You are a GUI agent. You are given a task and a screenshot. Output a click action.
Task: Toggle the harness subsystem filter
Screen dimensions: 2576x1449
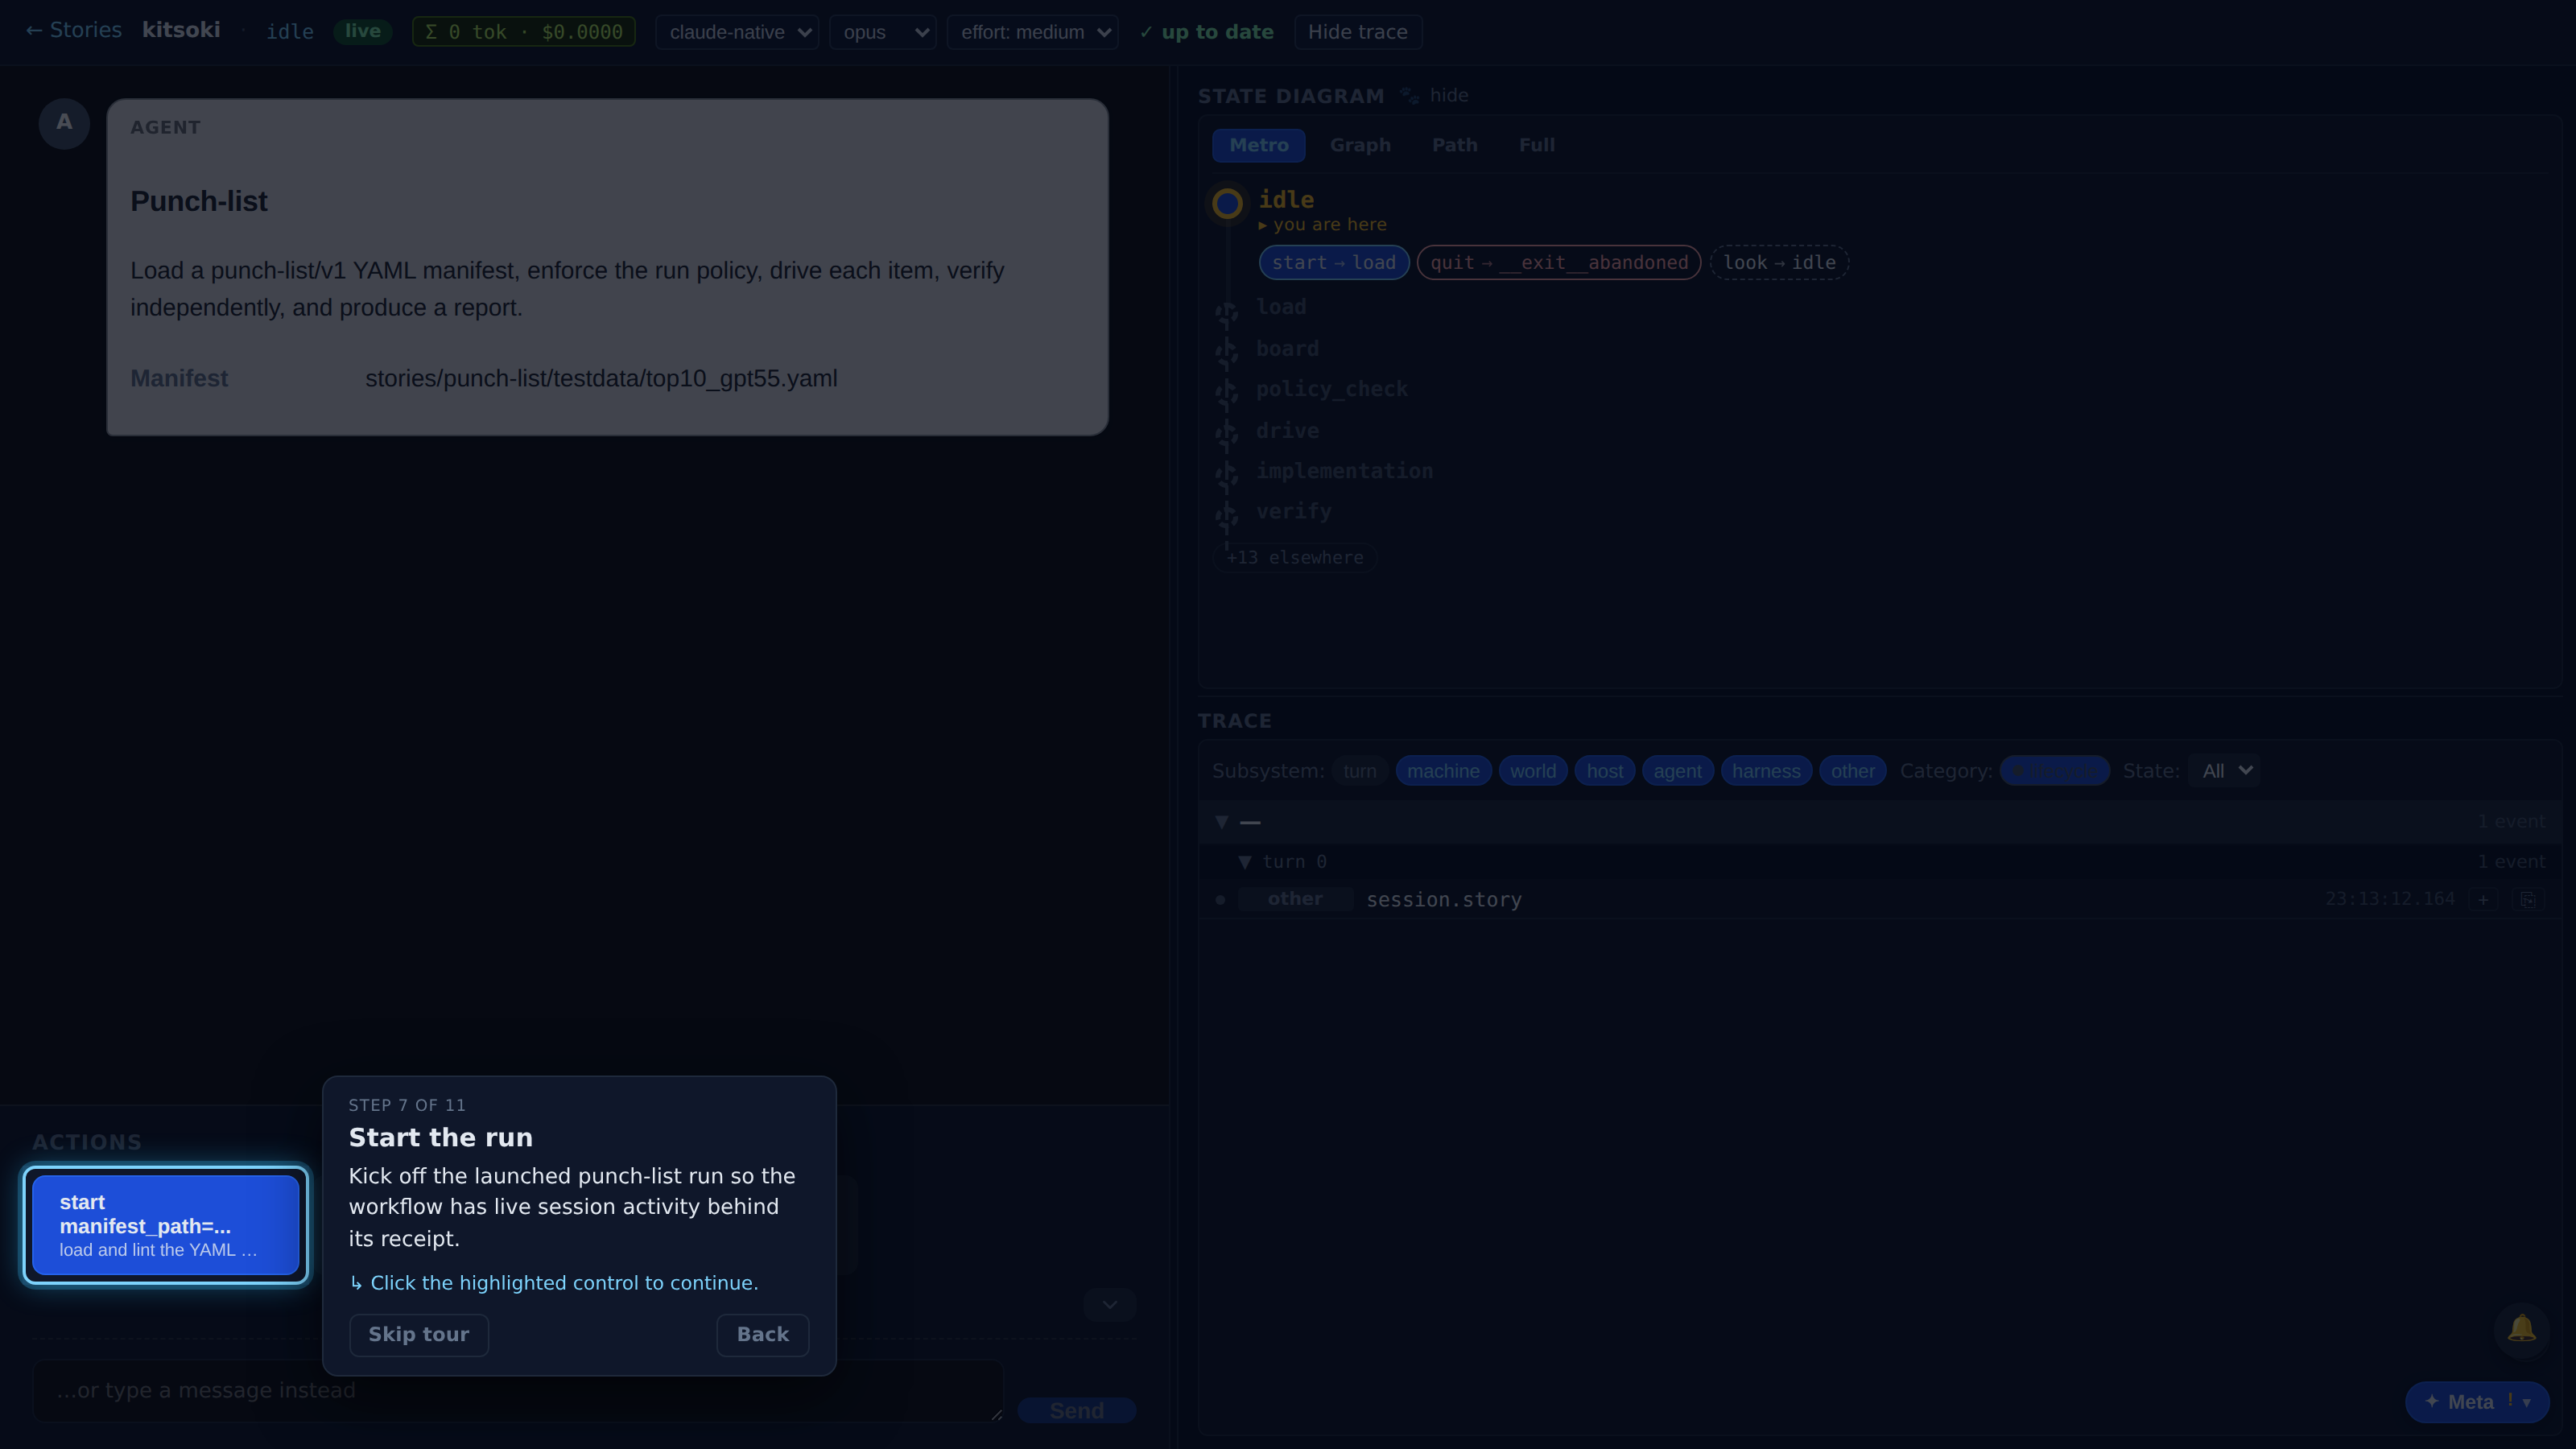1766,771
